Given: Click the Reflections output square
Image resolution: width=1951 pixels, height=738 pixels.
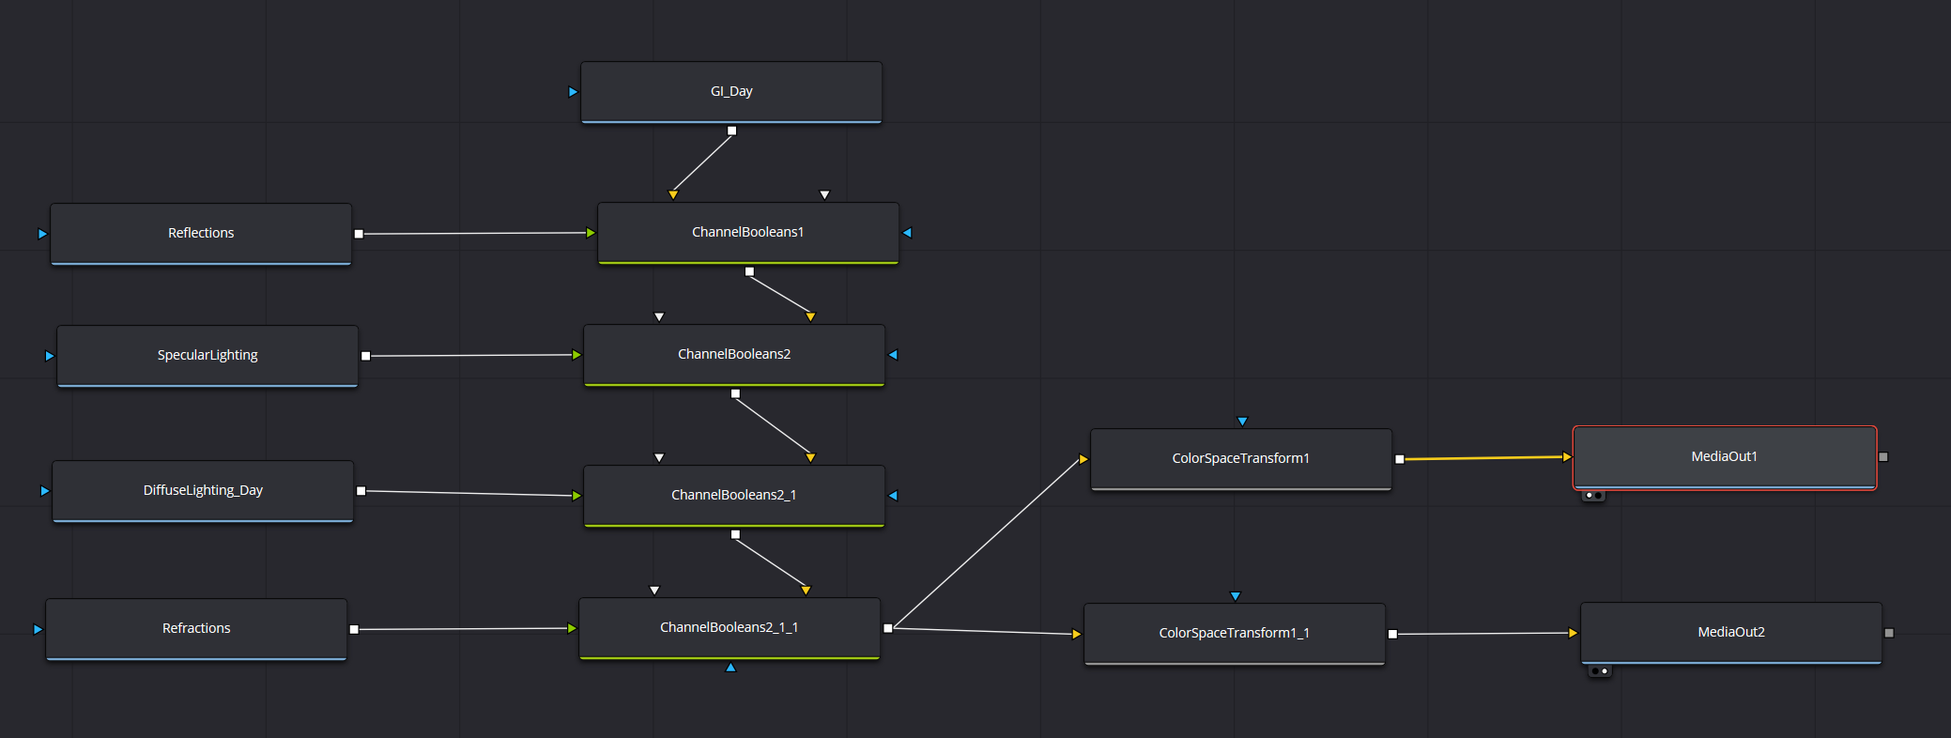Looking at the screenshot, I should point(359,234).
